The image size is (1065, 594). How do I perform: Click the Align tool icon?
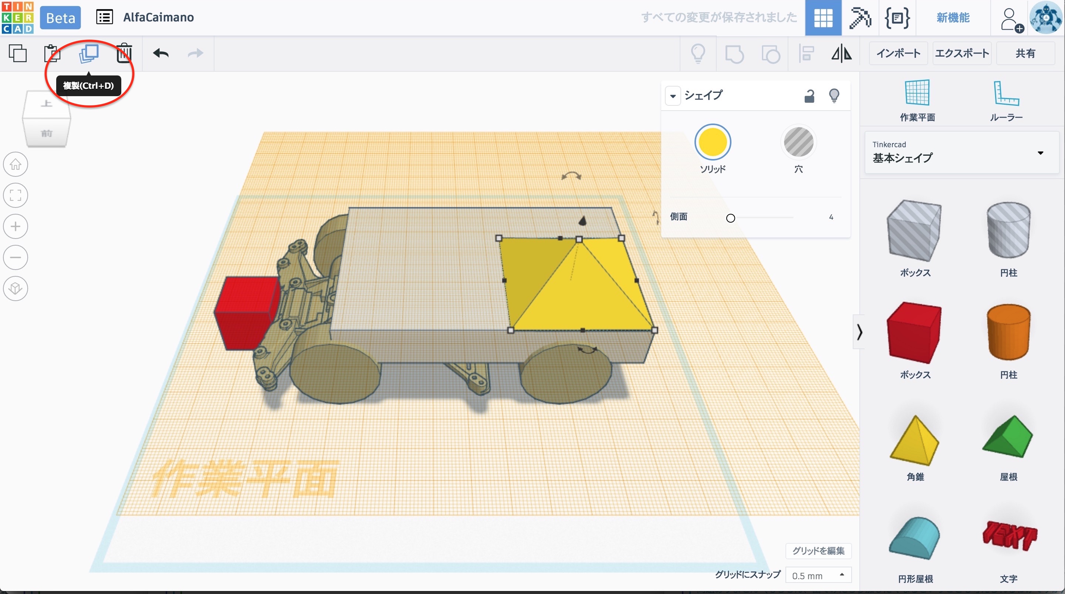coord(806,53)
